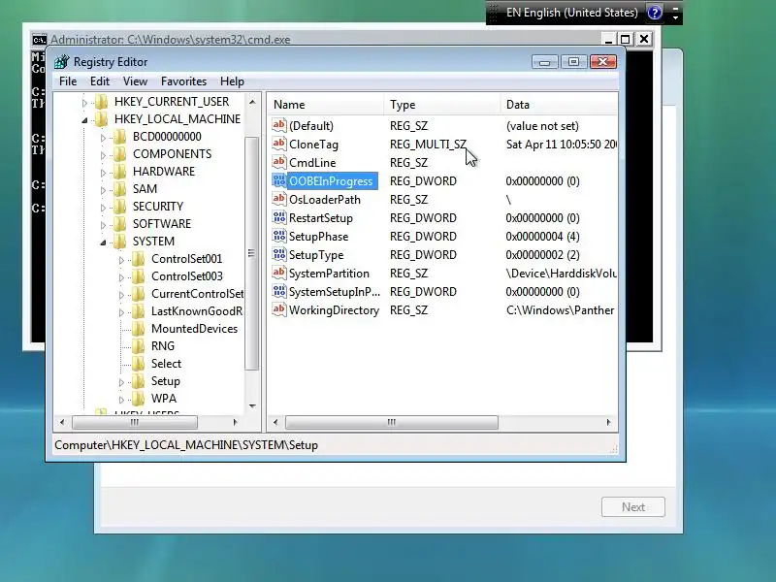Sort values by the Data column

click(559, 105)
